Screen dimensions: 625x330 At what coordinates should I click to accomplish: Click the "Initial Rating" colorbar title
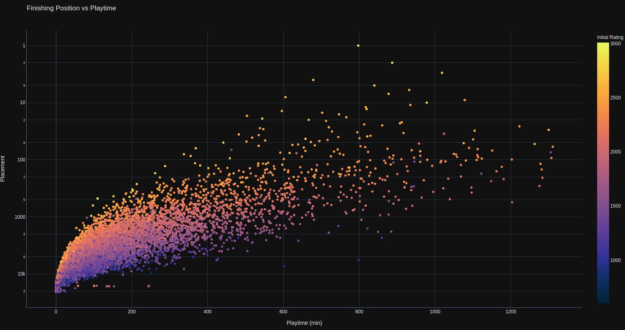point(610,37)
